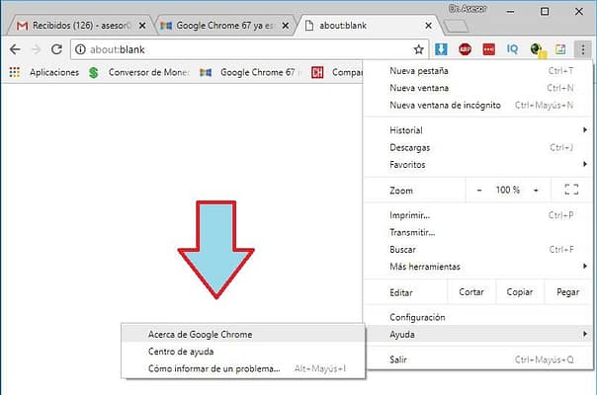Click the three-dot Chrome menu button

click(x=582, y=49)
